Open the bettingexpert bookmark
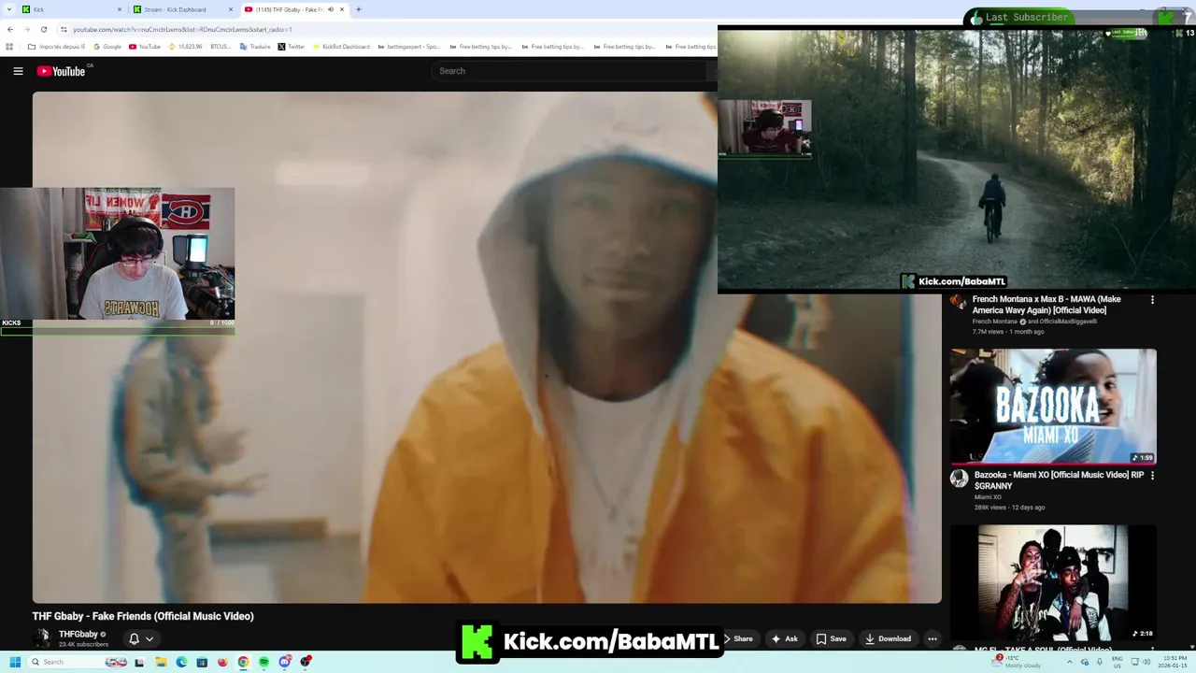This screenshot has height=673, width=1196. (x=408, y=47)
